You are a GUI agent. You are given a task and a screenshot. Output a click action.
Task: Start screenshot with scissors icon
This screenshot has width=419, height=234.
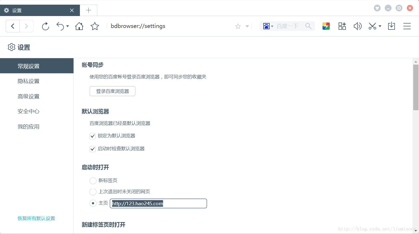click(373, 26)
